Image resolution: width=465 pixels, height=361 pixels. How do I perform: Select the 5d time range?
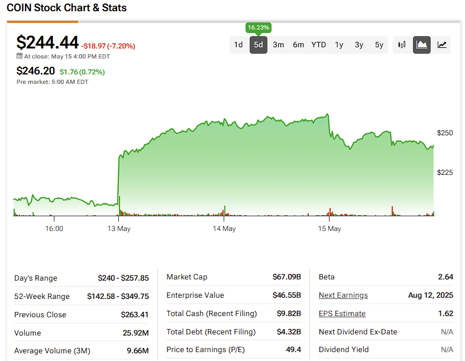pyautogui.click(x=259, y=45)
